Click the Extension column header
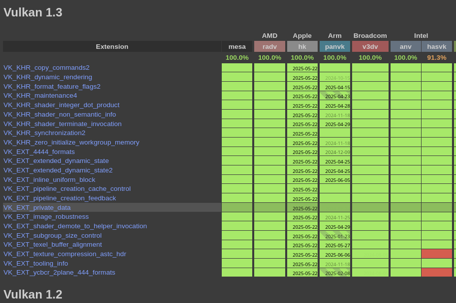Viewport: 456px width, 303px height. pyautogui.click(x=112, y=46)
